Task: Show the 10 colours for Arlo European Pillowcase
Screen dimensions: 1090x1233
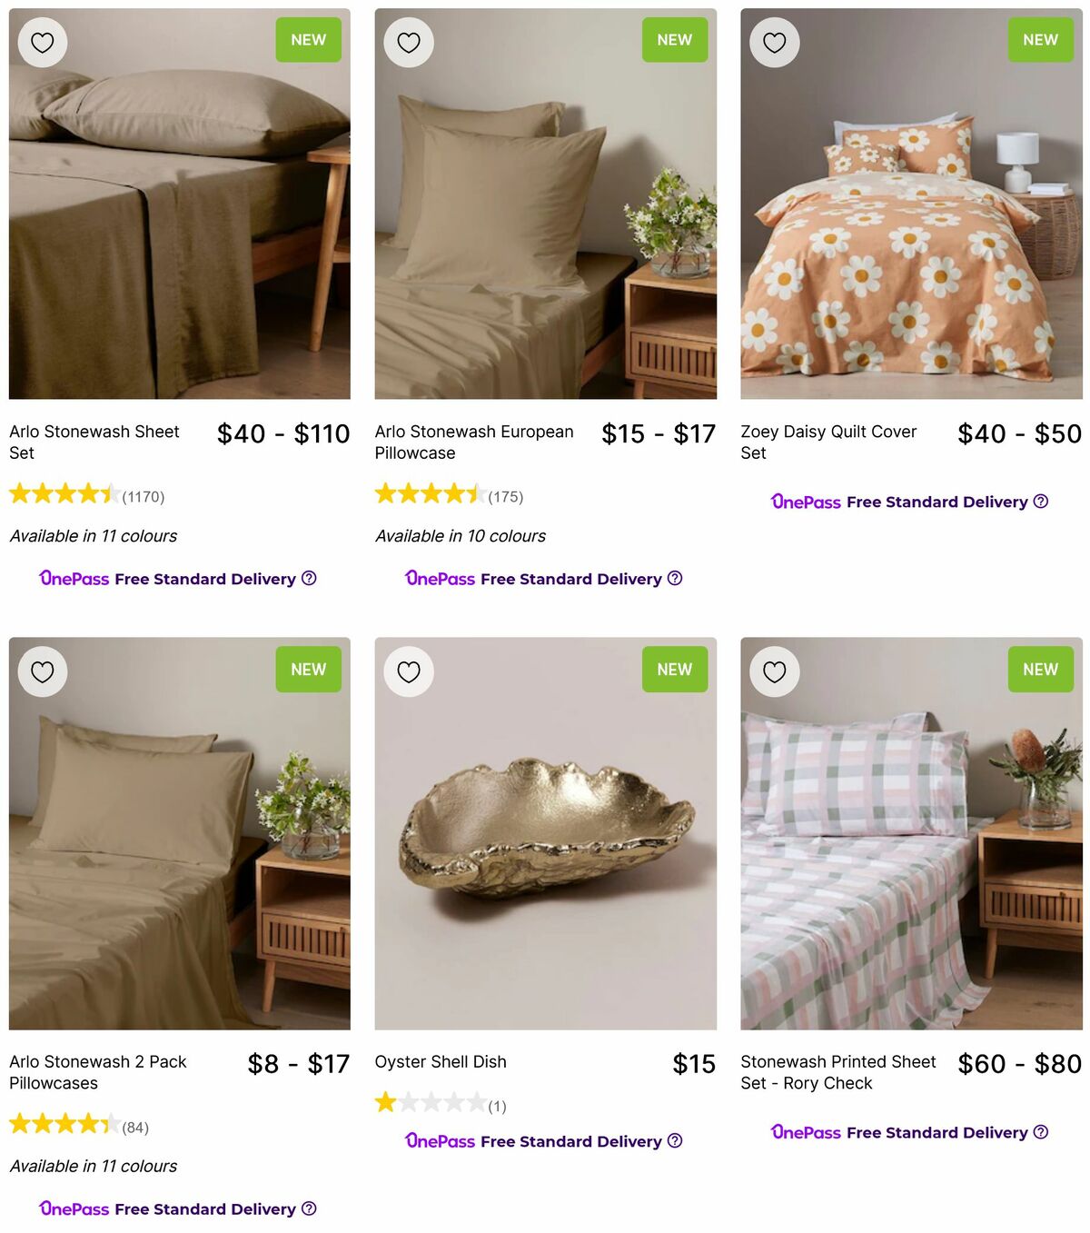Action: pos(460,536)
